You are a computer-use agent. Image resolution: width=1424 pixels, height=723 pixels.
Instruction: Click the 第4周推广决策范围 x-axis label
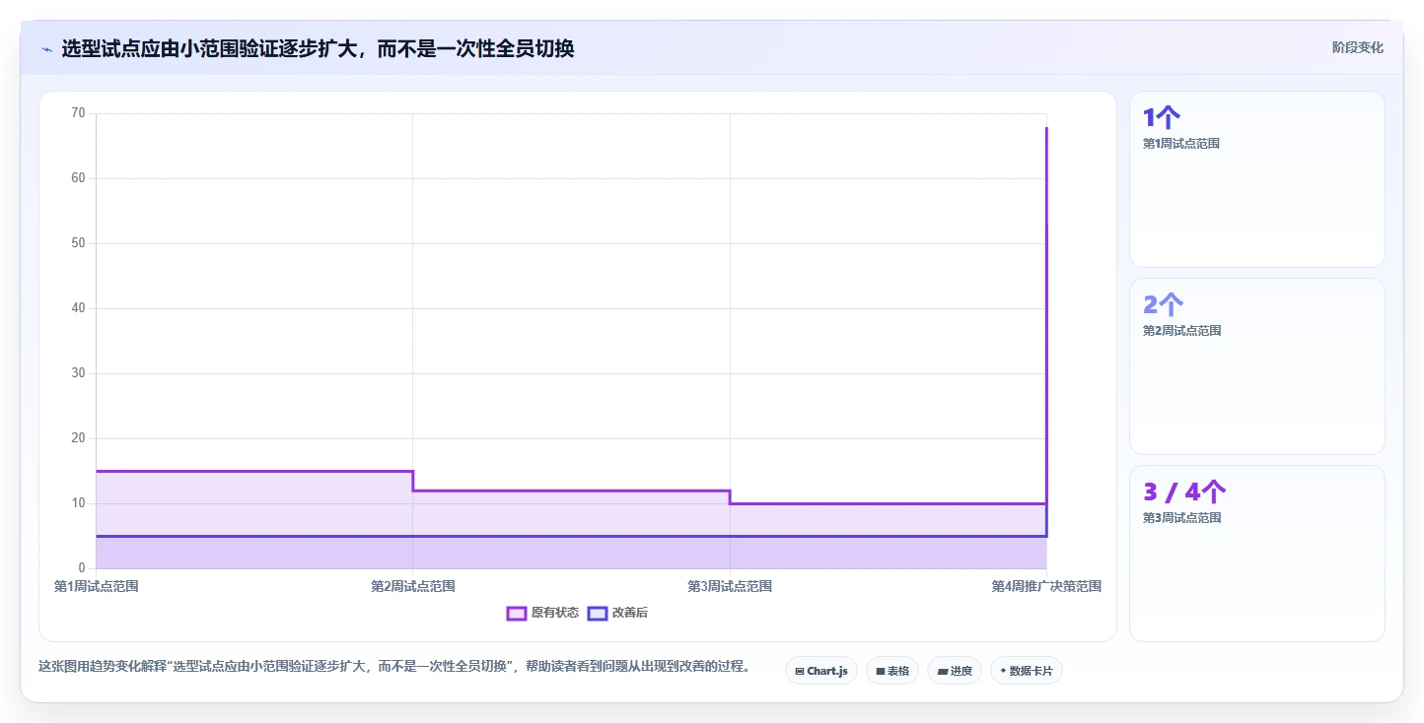pos(1046,586)
